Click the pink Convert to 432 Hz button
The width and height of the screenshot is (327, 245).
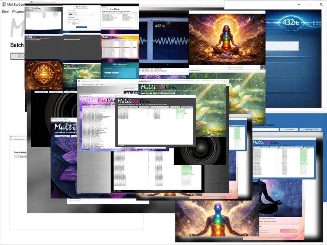pos(289,231)
